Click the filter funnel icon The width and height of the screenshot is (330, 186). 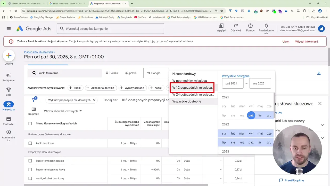tap(34, 100)
